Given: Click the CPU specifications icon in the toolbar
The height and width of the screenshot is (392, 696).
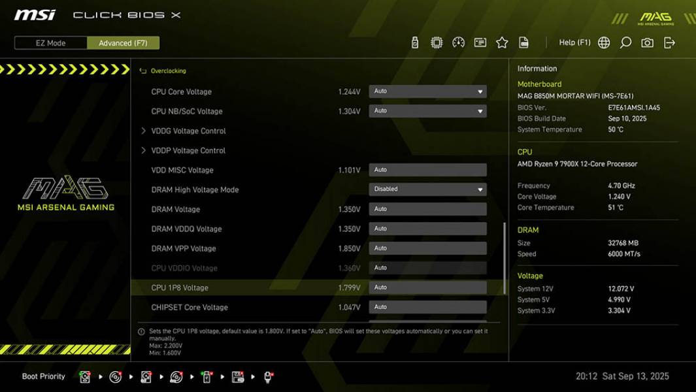Looking at the screenshot, I should (x=438, y=41).
